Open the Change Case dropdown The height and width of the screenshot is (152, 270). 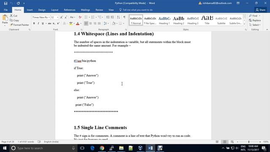[73, 17]
